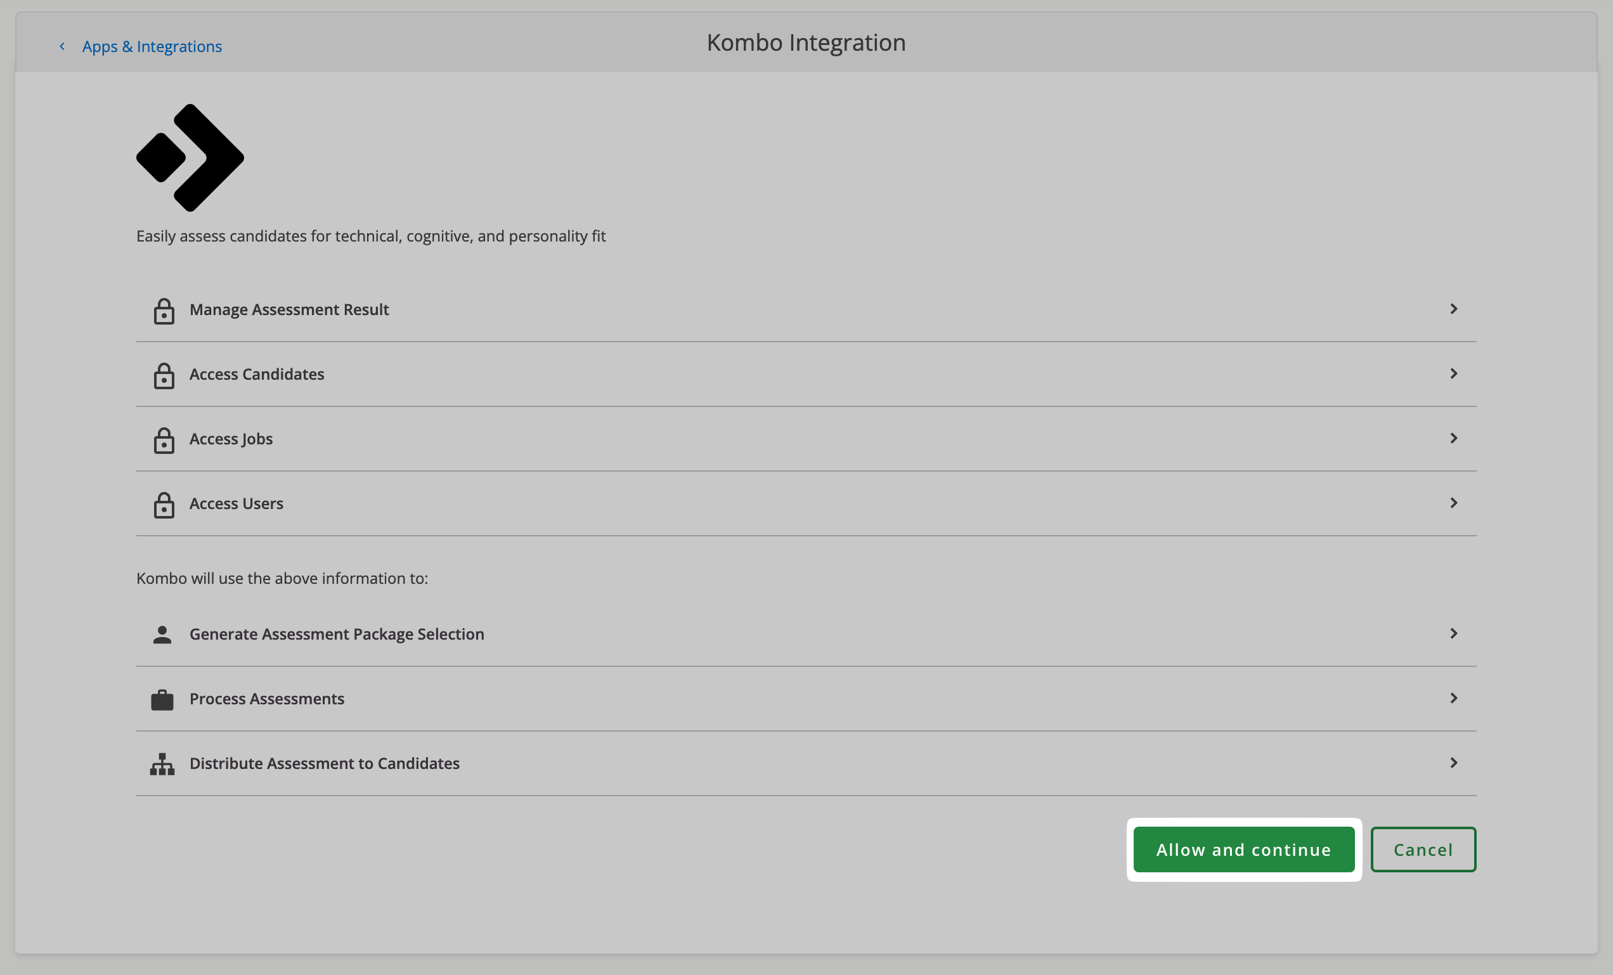Click Kombo Integration page title

tap(806, 43)
